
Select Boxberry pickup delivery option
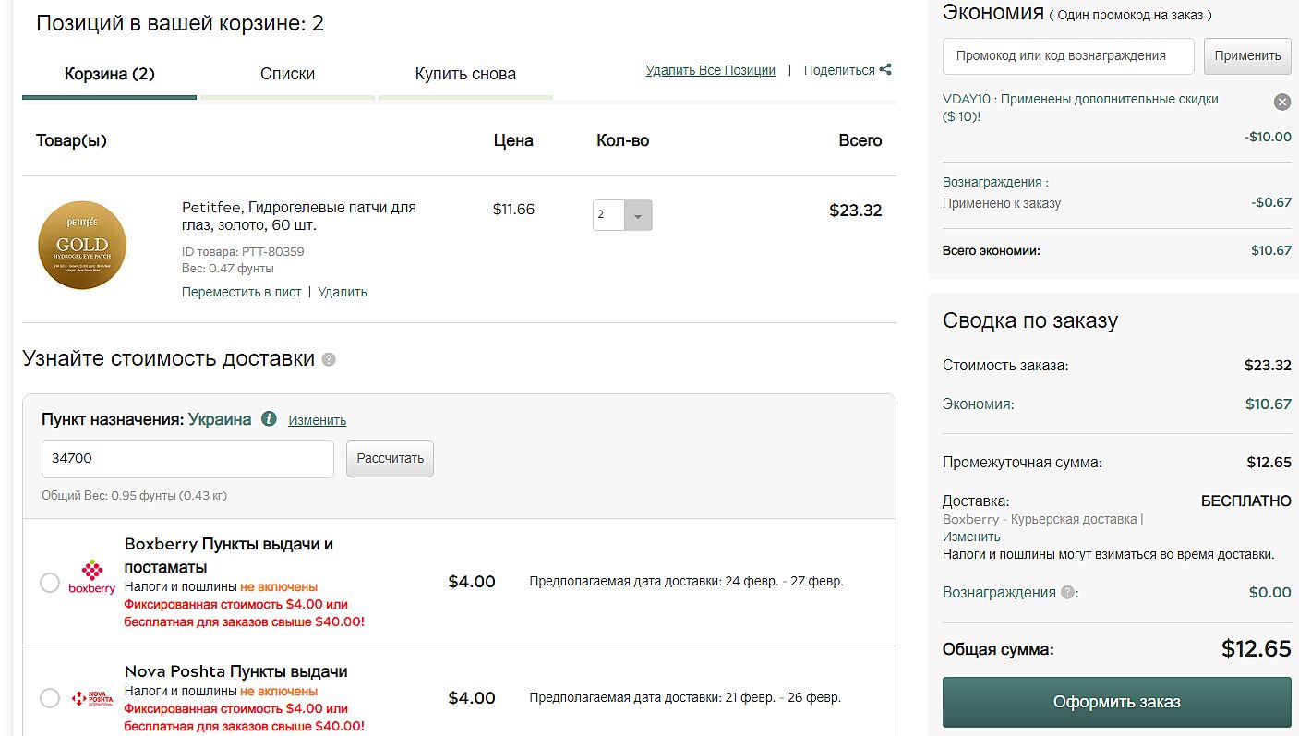[x=50, y=583]
